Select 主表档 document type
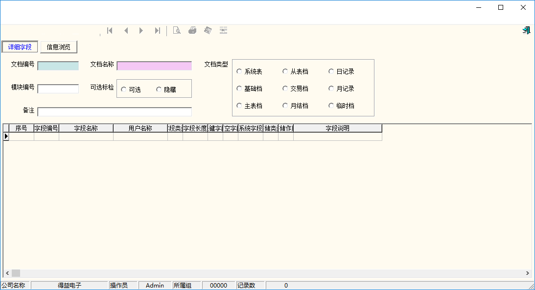 pos(250,106)
